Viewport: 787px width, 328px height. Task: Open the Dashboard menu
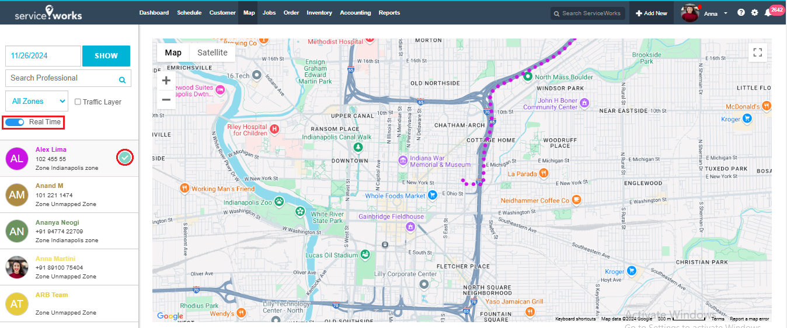click(154, 13)
